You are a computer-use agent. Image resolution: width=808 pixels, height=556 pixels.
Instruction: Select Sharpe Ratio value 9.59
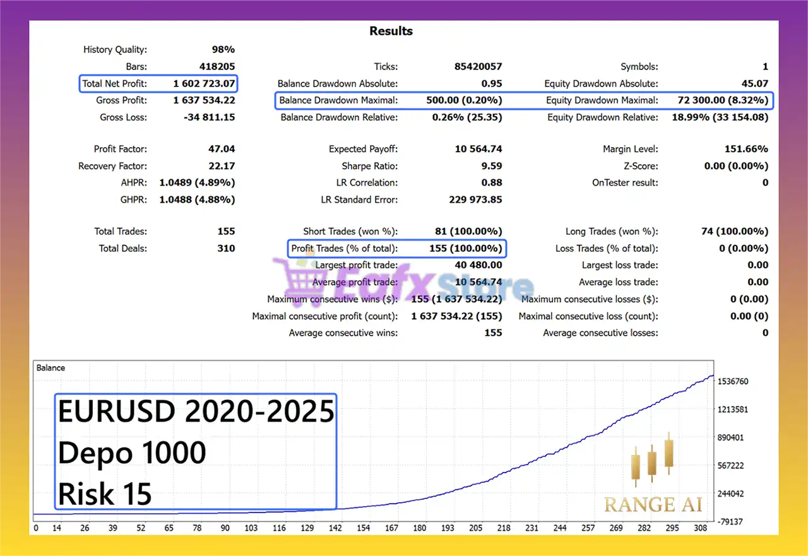click(492, 166)
